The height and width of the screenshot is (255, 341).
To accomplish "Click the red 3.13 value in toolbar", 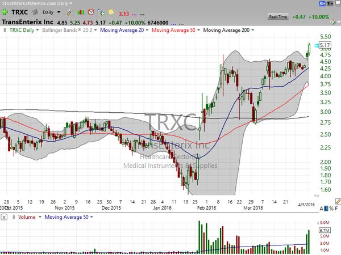I will click(x=124, y=14).
